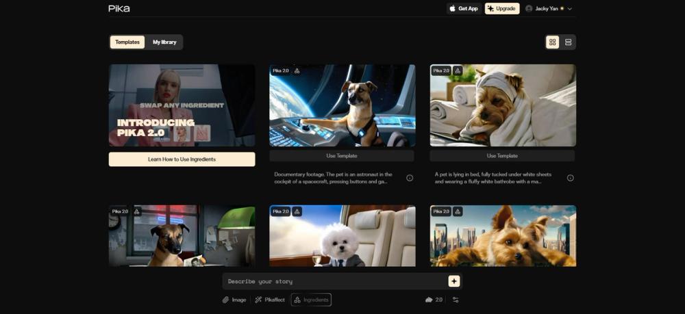Click the Image attachment option
Screen dimensions: 685x314
(x=234, y=300)
